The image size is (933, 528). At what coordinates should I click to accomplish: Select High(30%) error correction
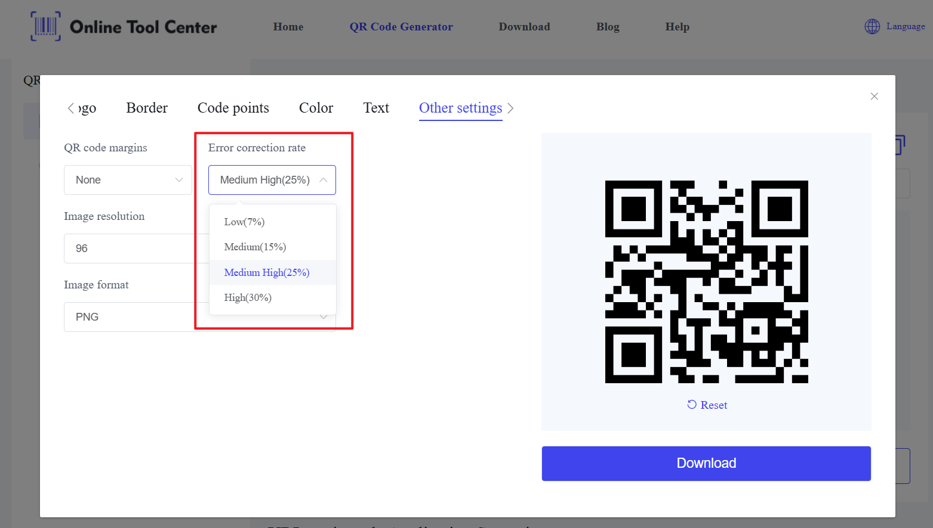pos(273,297)
